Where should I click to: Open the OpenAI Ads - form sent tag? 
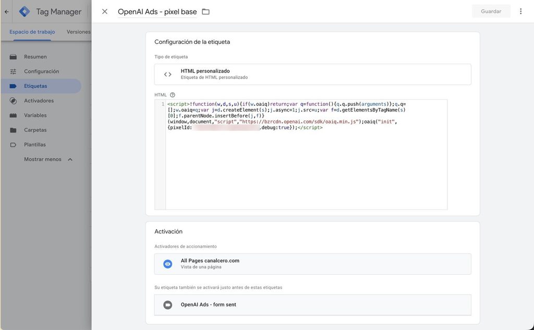point(313,305)
